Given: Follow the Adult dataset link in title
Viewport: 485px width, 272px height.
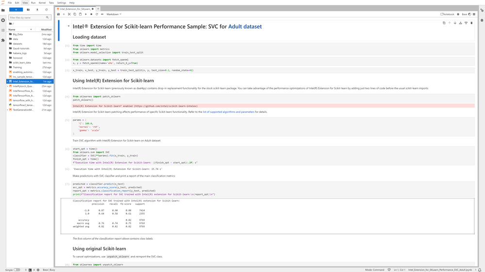Looking at the screenshot, I should (x=245, y=27).
